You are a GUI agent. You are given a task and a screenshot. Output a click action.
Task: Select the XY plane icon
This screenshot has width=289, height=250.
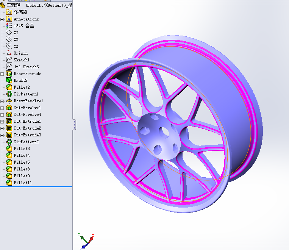pos(9,33)
